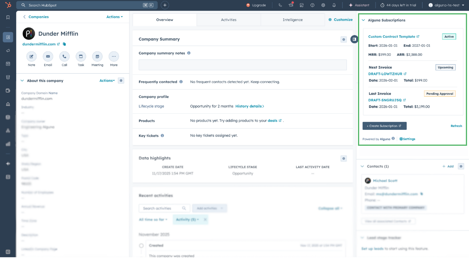Toggle the right sidebar collapse button
This screenshot has height=258, width=469.
pos(354,39)
